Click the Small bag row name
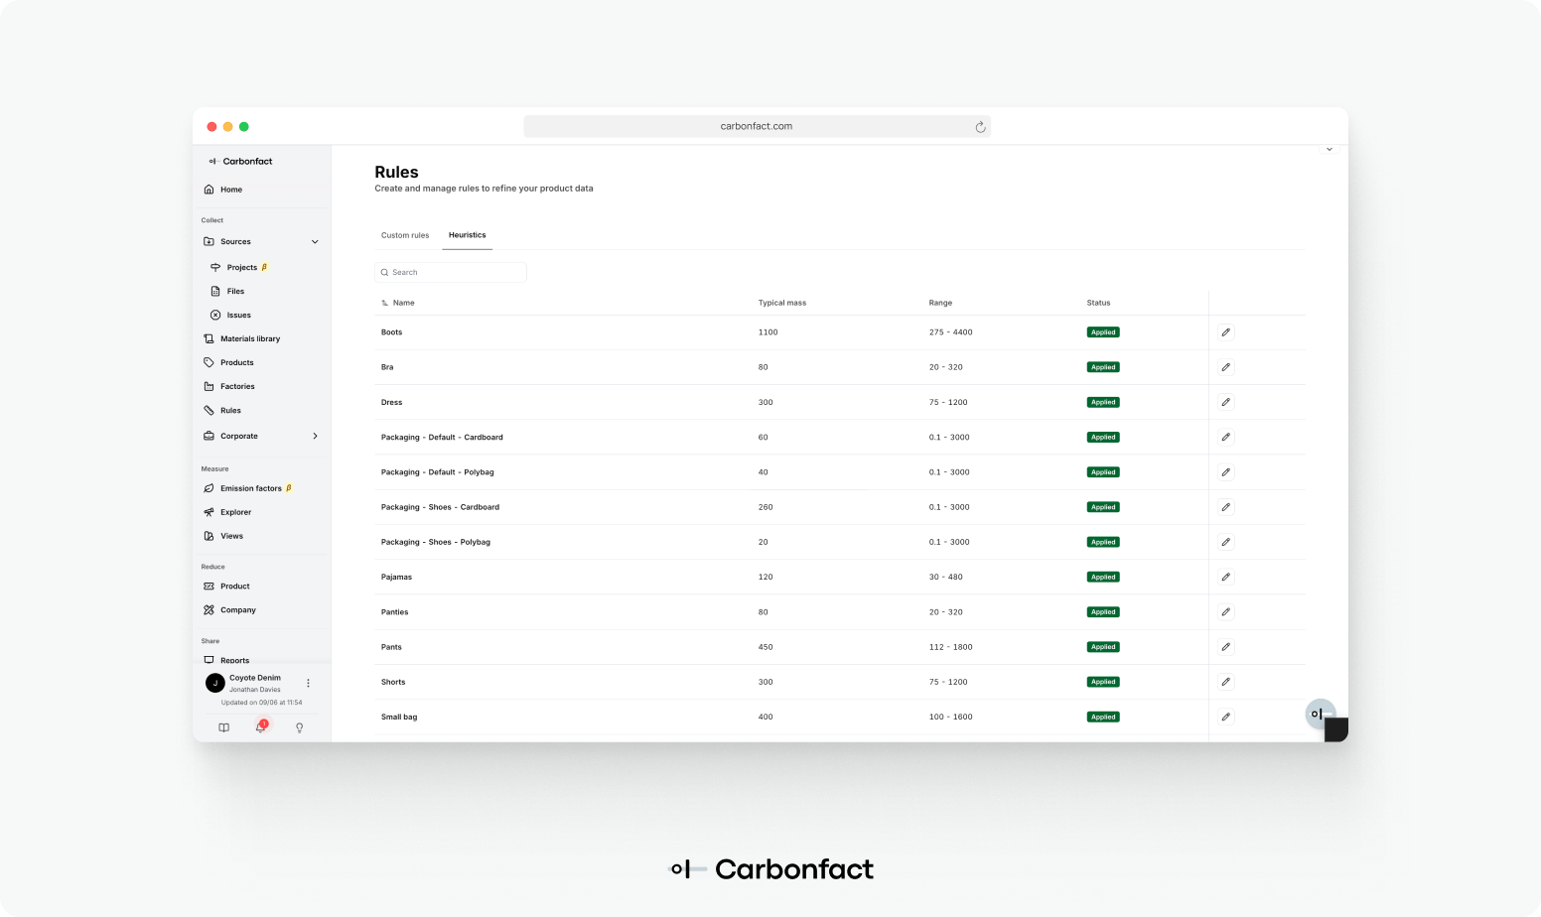The width and height of the screenshot is (1541, 917). click(399, 717)
